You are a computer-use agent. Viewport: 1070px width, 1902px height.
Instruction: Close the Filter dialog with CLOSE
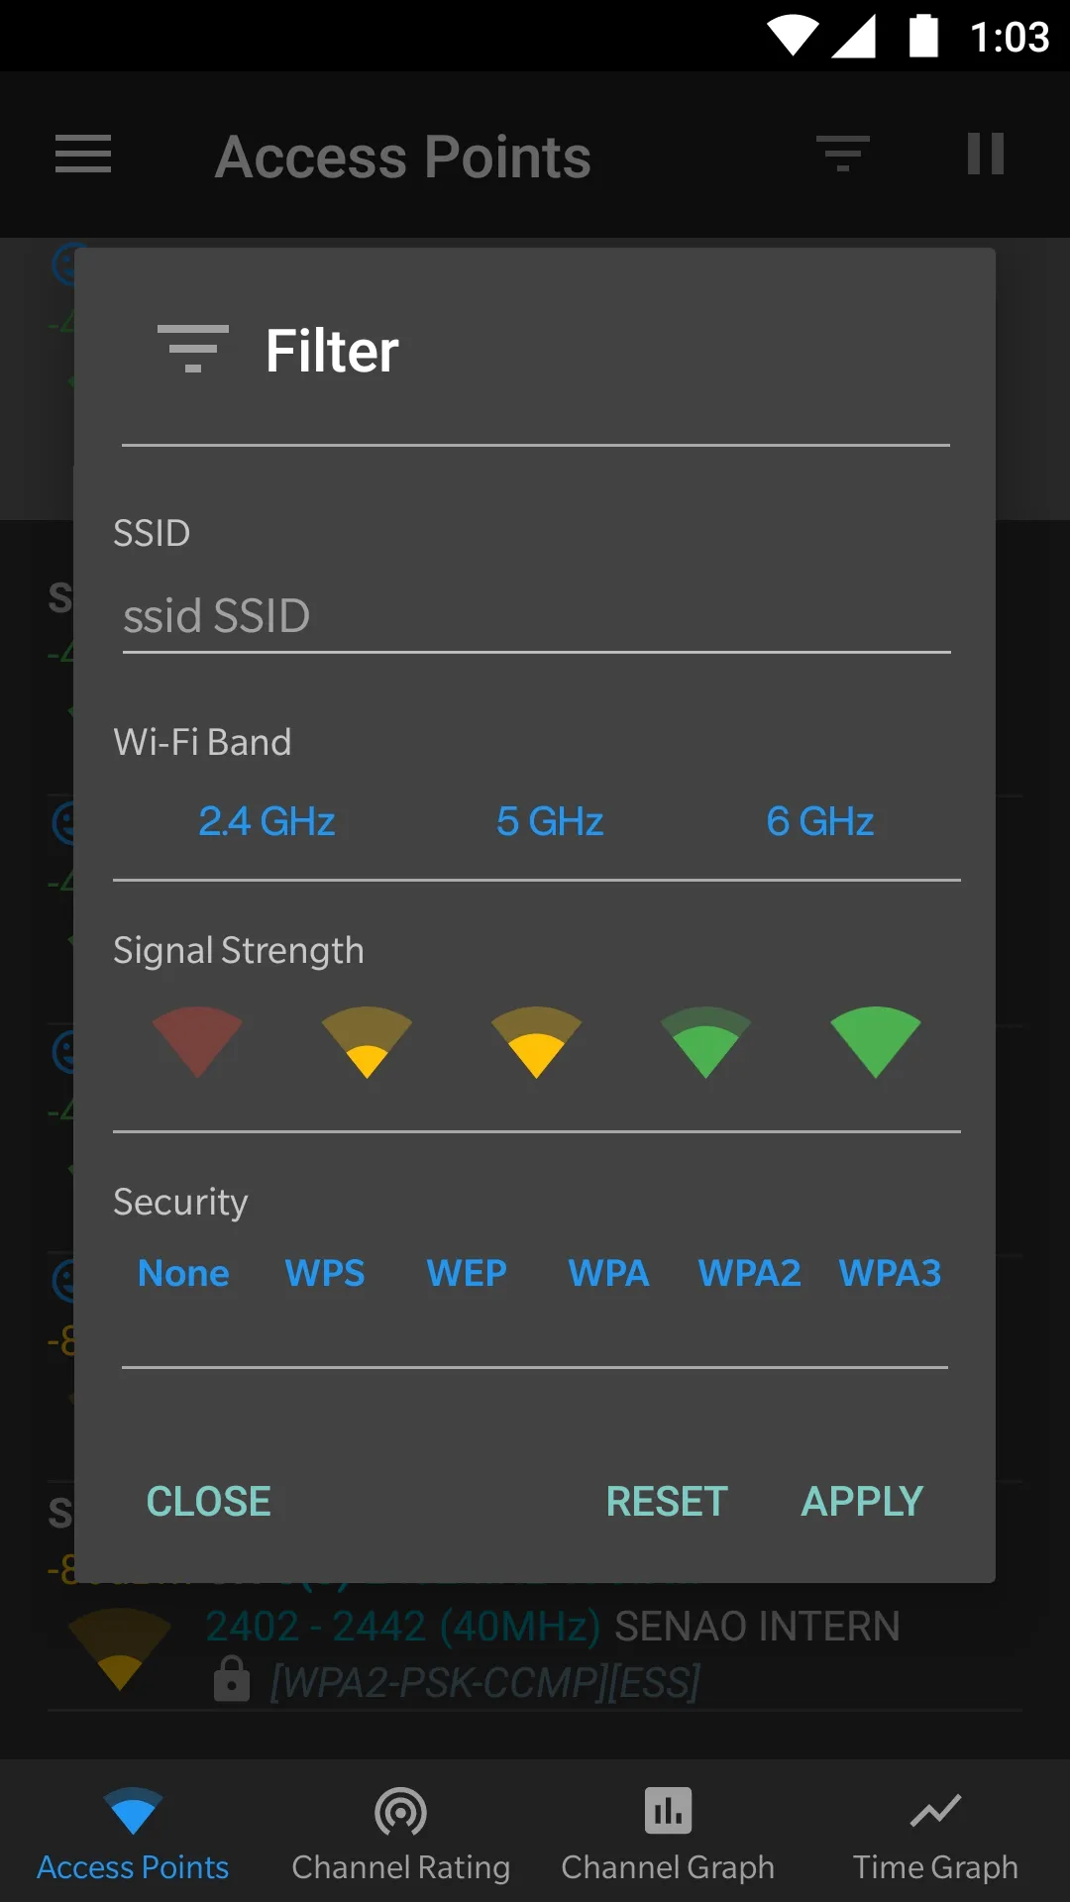pyautogui.click(x=208, y=1501)
